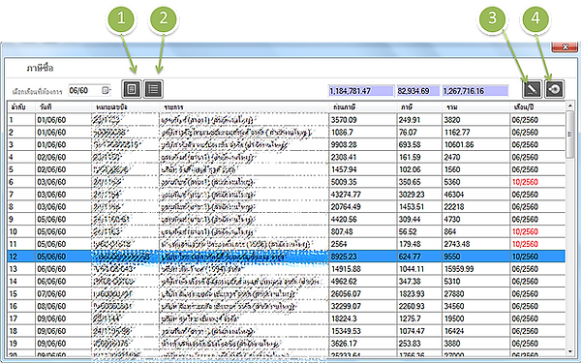Select the highlighted cell 8925.23

click(363, 257)
